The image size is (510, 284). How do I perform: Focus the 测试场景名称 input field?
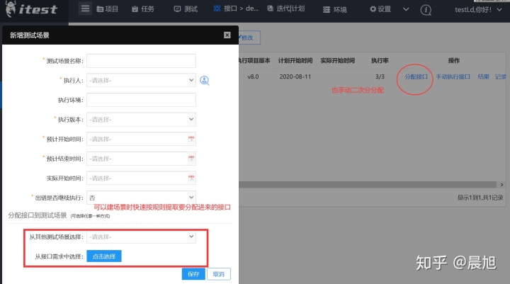coord(141,61)
